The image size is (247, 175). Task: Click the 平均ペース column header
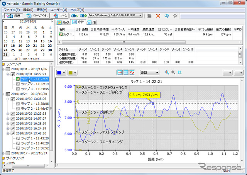pyautogui.click(x=118, y=29)
